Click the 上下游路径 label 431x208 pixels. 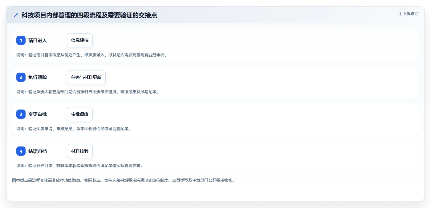pyautogui.click(x=408, y=14)
